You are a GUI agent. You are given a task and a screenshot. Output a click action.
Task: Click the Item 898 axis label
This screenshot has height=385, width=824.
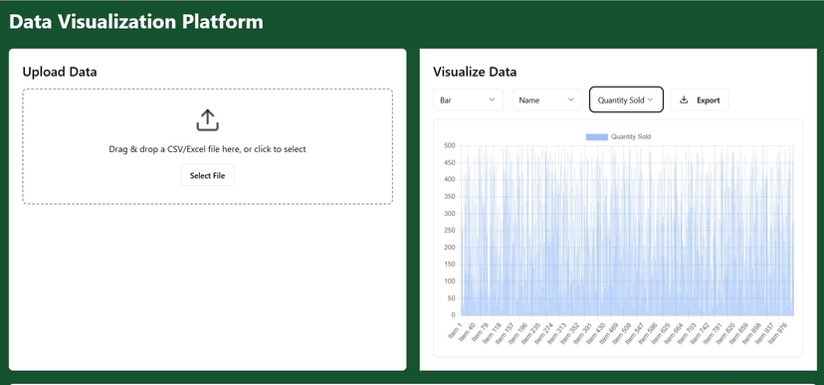click(x=750, y=332)
